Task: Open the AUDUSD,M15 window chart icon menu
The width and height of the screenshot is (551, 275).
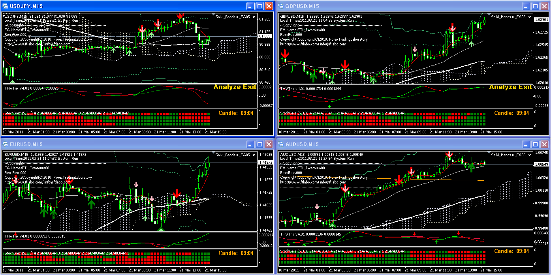Action: pyautogui.click(x=281, y=144)
